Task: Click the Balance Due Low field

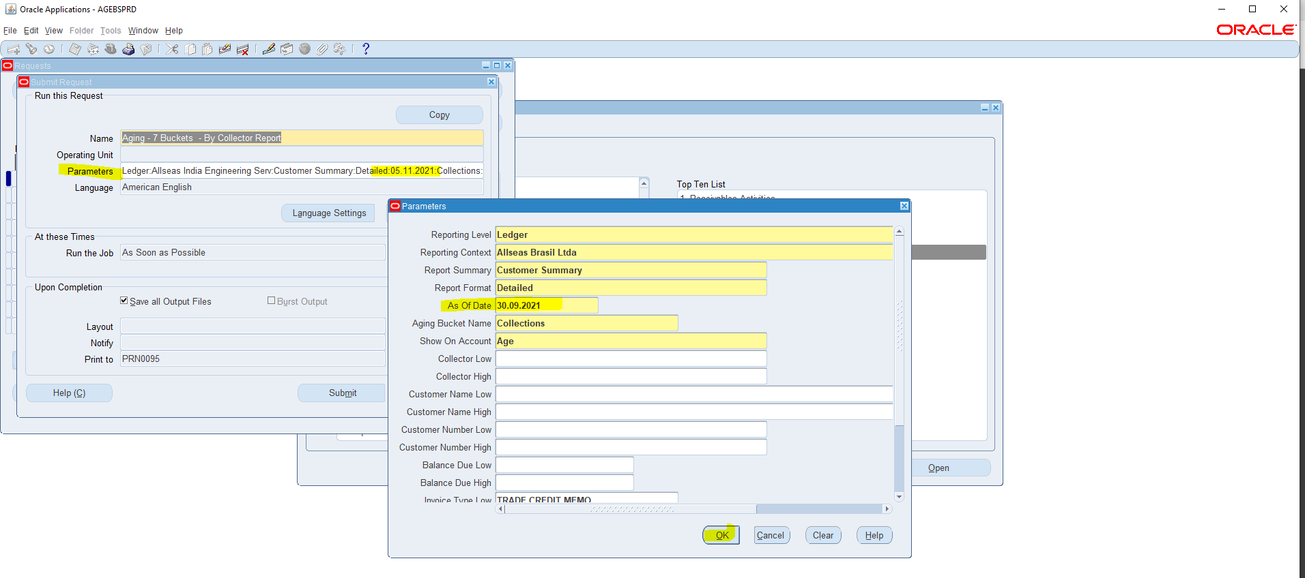Action: coord(564,465)
